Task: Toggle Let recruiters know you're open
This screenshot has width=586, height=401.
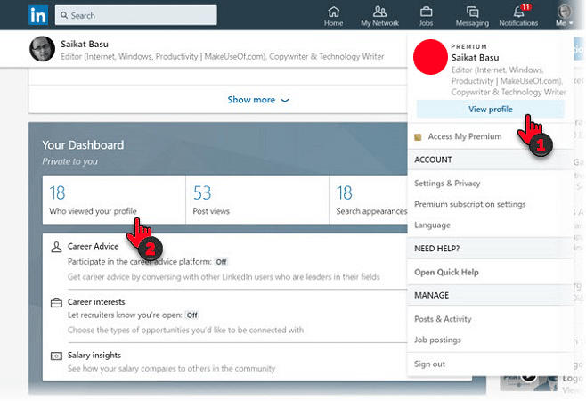Action: click(x=192, y=315)
